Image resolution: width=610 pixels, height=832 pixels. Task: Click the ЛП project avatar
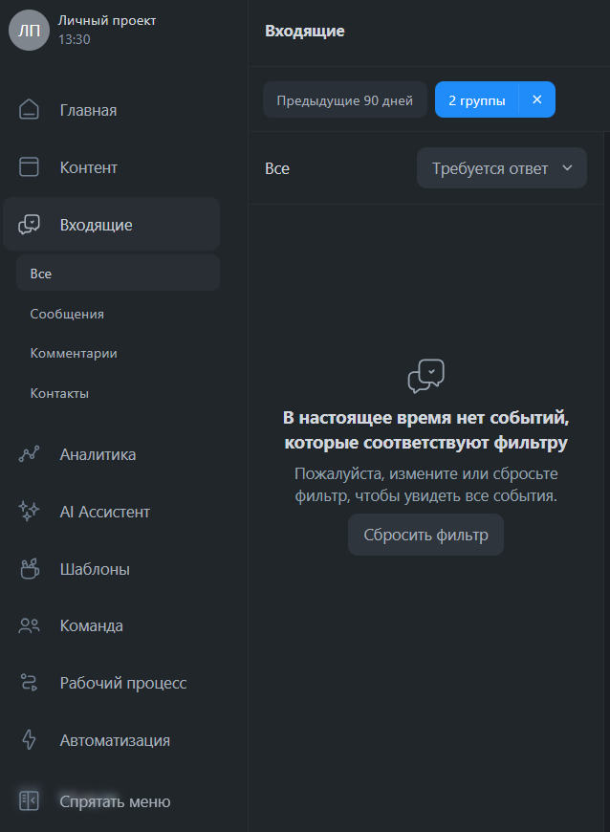click(x=29, y=30)
